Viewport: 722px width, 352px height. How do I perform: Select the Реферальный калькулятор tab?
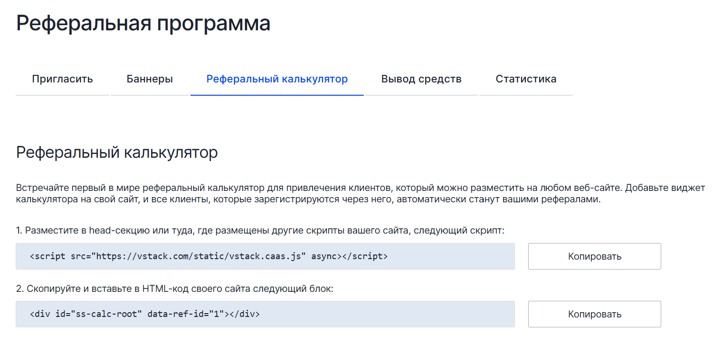[277, 79]
